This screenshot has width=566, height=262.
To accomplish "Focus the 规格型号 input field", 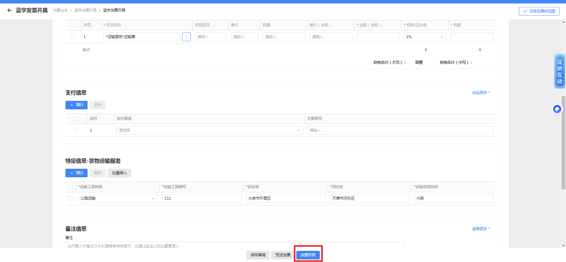I will 211,37.
